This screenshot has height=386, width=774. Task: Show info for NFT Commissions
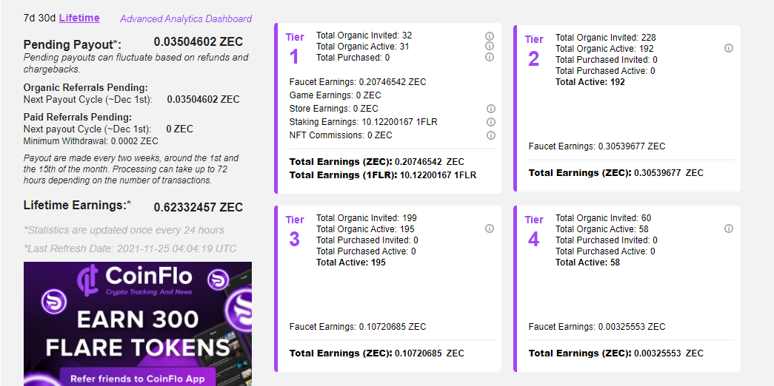[x=490, y=135]
